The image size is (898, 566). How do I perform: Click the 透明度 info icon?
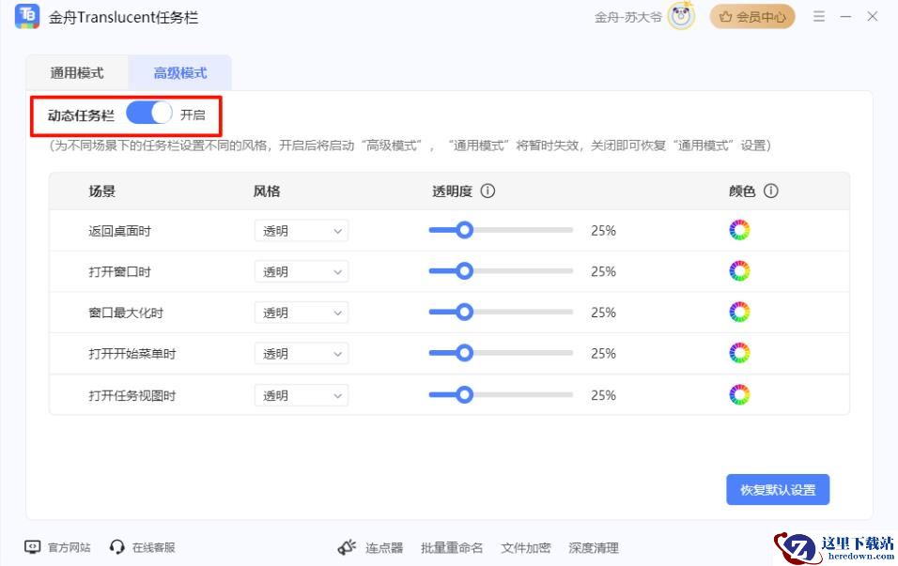(x=488, y=191)
